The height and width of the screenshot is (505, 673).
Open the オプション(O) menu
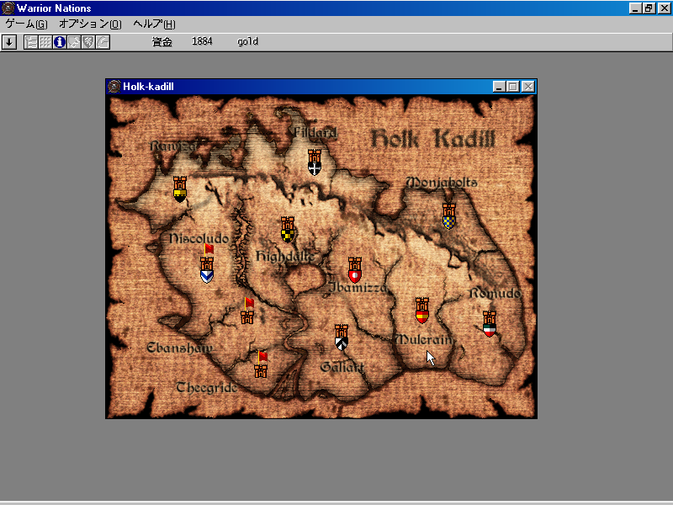tap(90, 24)
